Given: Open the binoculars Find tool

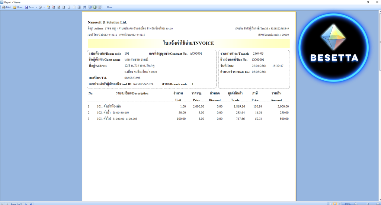Looking at the screenshot, I should pos(84,7).
